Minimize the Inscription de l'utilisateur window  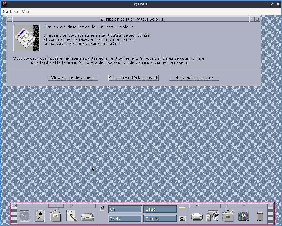point(252,19)
